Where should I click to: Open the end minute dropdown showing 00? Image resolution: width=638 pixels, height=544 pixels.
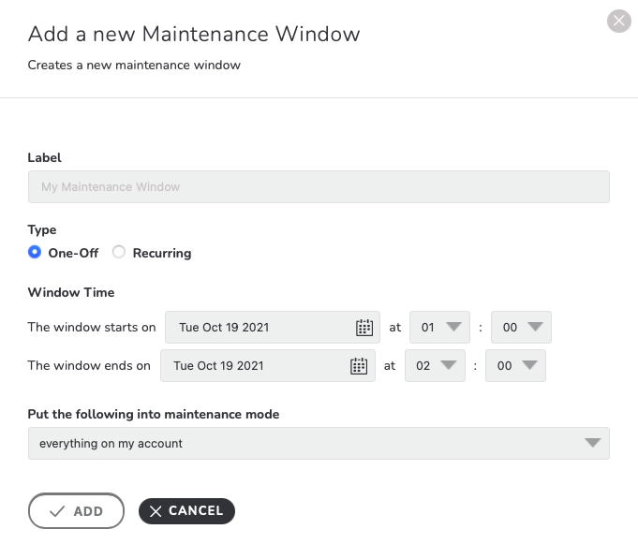coord(515,365)
